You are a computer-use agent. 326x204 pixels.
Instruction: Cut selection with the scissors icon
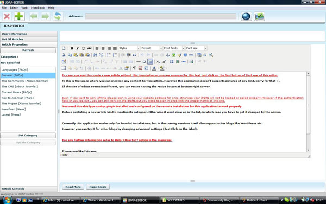click(64, 55)
